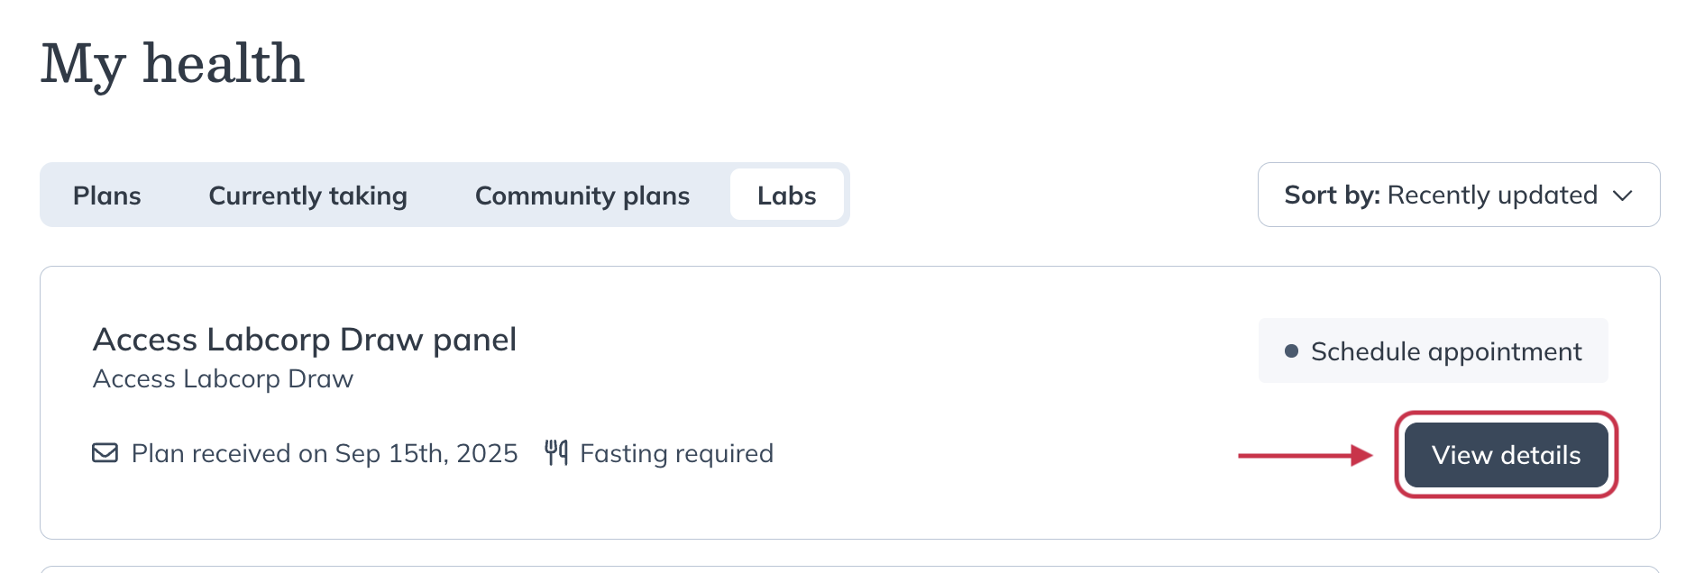Click the partially visible card at the bottom
This screenshot has width=1686, height=573.
tap(849, 568)
